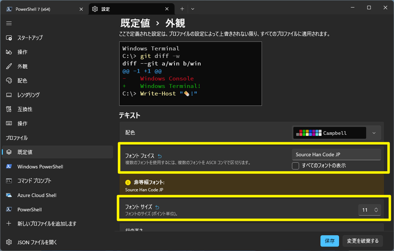This screenshot has width=394, height=251.
Task: Click the hamburger navigation menu icon
Action: pyautogui.click(x=9, y=23)
